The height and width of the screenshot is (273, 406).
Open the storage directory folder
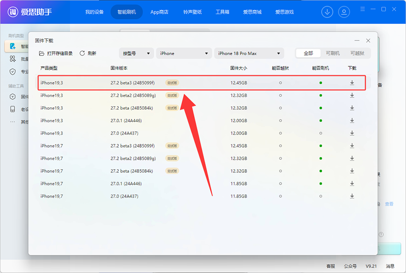tap(55, 53)
